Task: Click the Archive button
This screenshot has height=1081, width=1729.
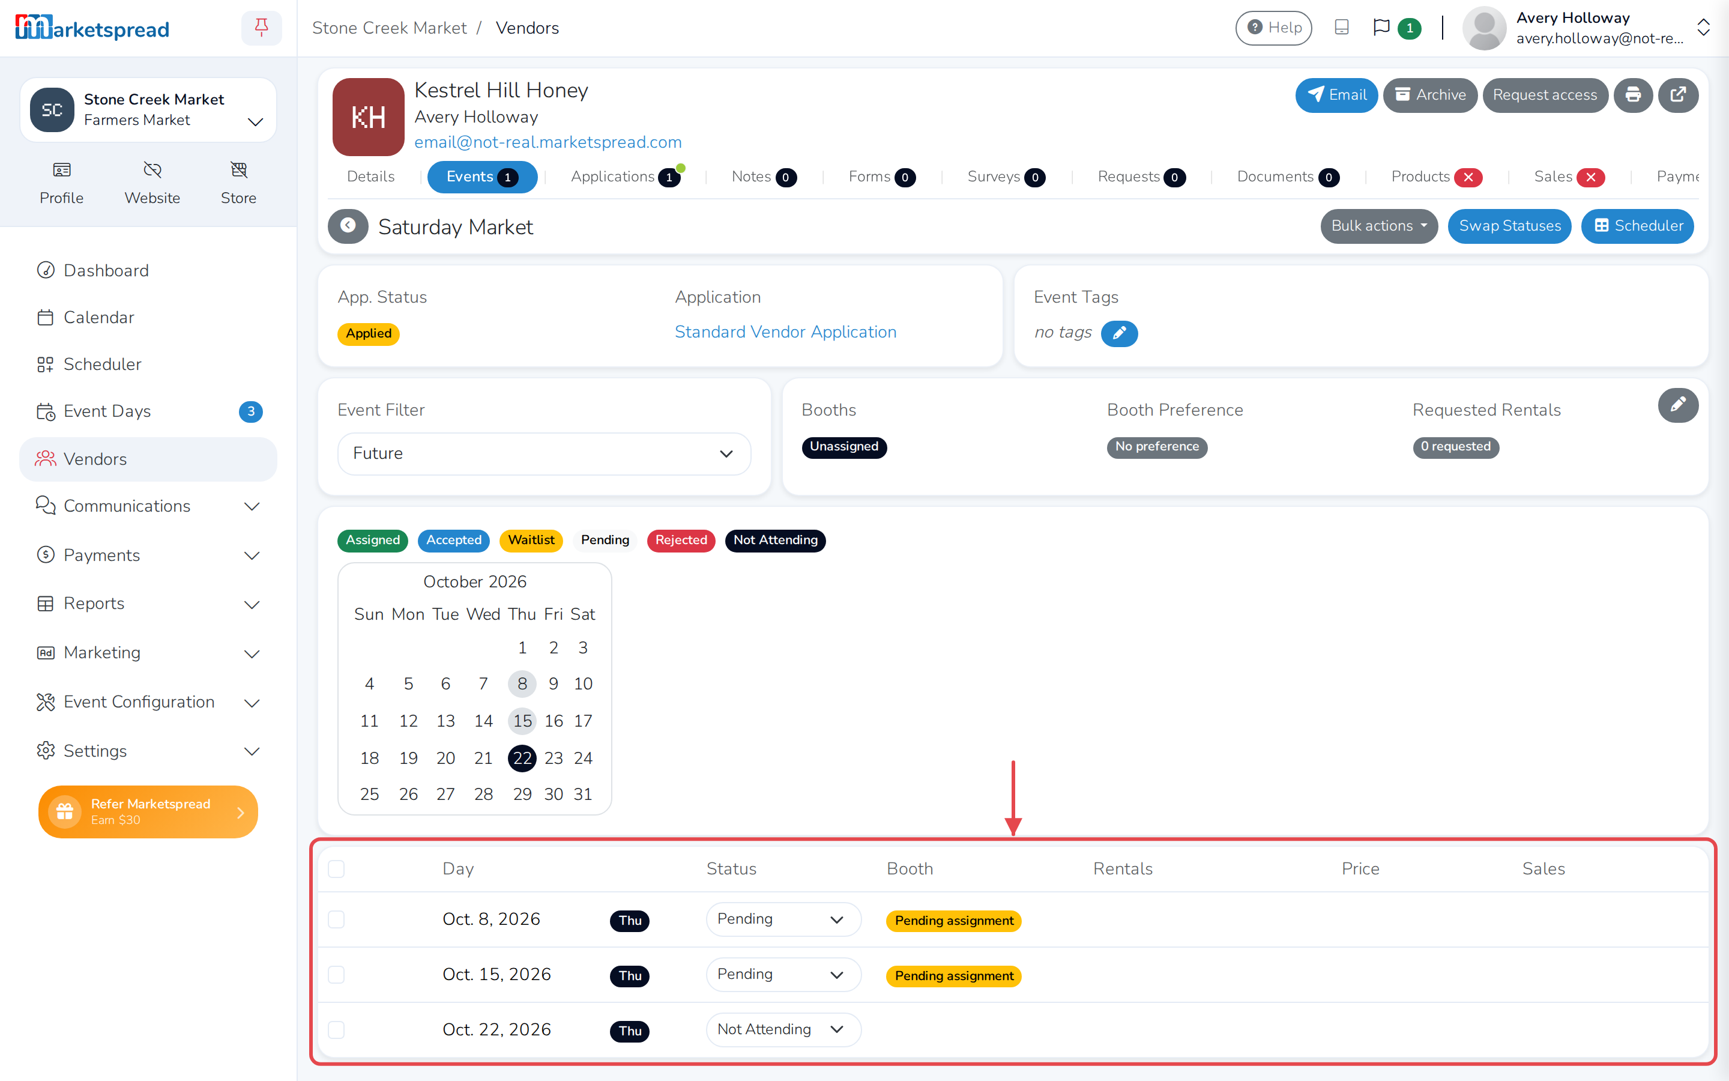Action: click(x=1429, y=95)
